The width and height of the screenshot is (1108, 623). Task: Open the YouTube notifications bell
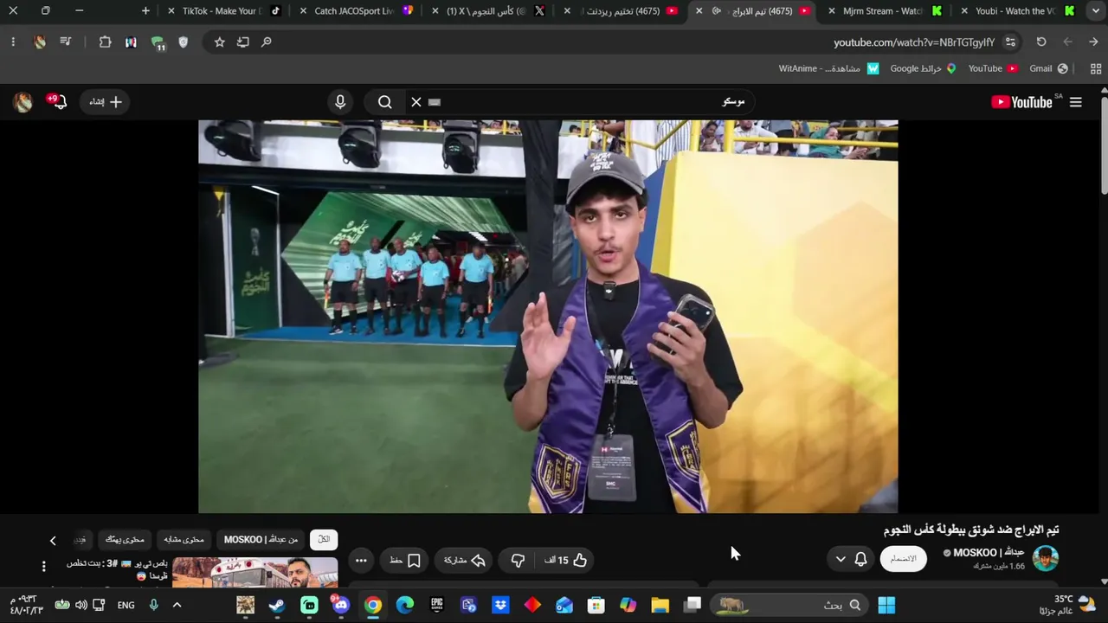(x=59, y=102)
